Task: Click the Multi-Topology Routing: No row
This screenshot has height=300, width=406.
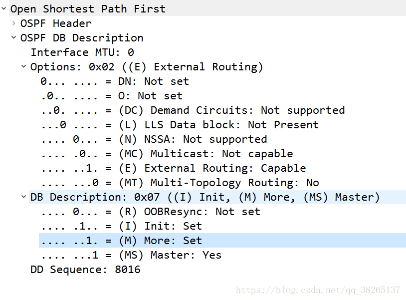Action: click(x=180, y=183)
